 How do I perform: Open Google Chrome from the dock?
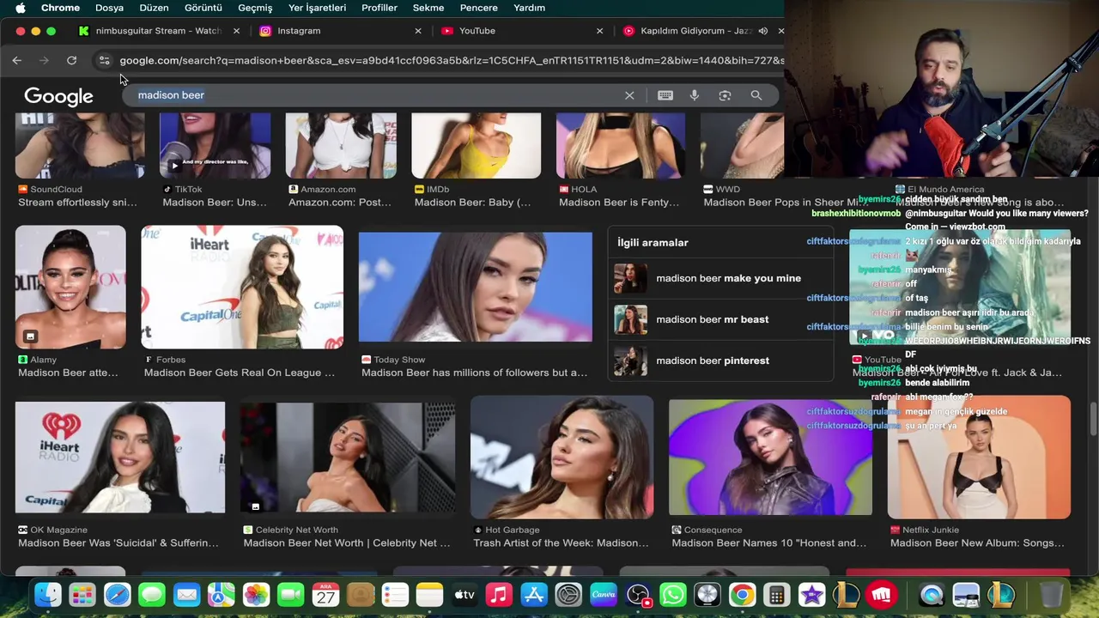[x=742, y=595]
